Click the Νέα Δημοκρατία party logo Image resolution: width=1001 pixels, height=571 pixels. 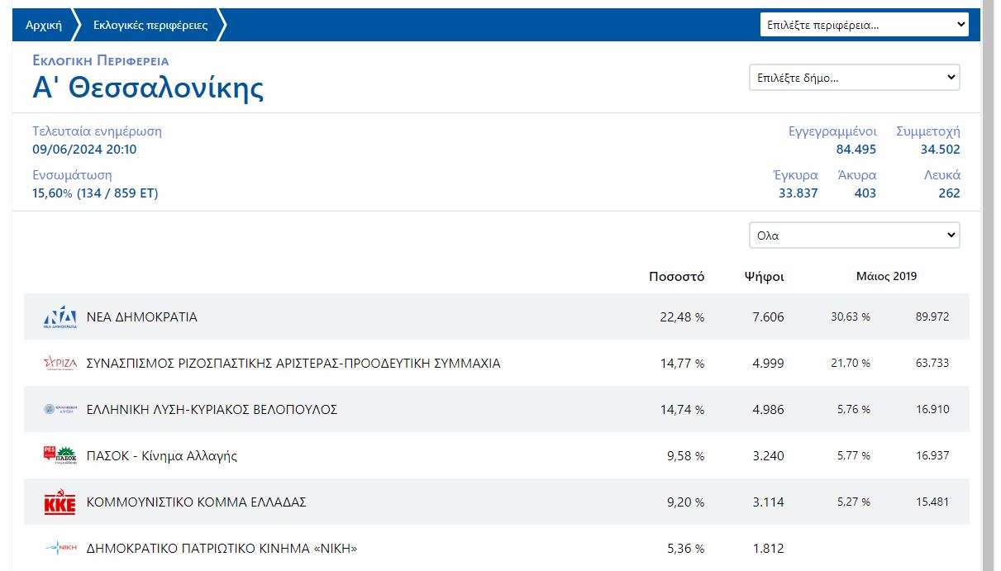point(60,317)
